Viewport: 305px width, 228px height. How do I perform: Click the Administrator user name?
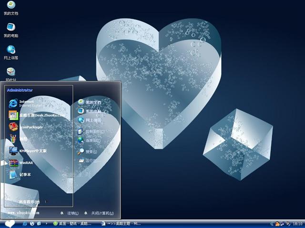[x=20, y=90]
